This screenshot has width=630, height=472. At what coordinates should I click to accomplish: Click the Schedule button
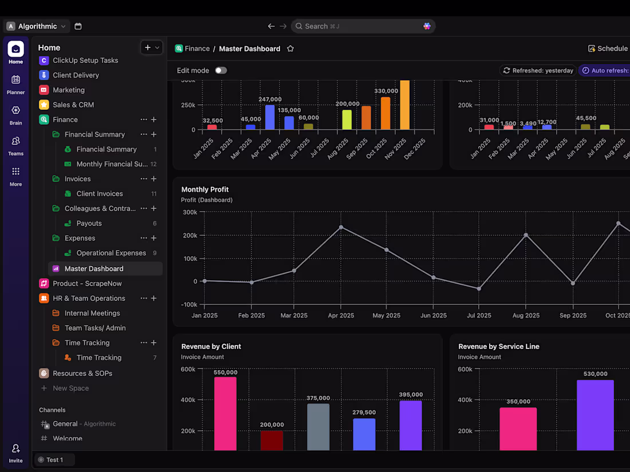tap(608, 49)
